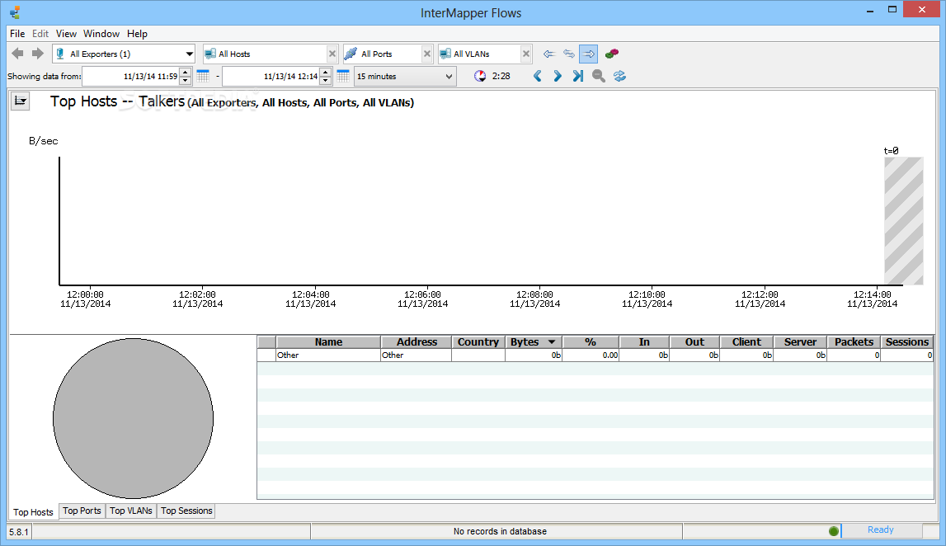Sort the table by the Name column
Screen dimensions: 946x546
click(x=328, y=342)
